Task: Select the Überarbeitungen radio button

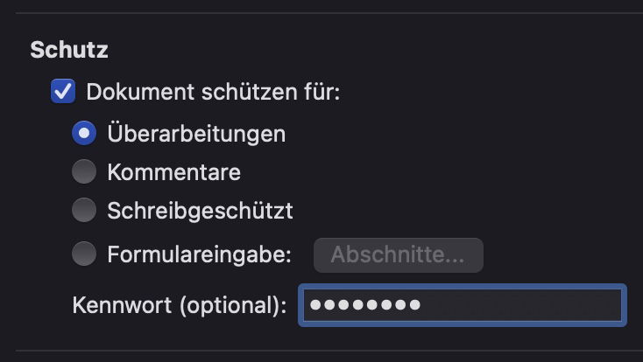Action: [84, 134]
